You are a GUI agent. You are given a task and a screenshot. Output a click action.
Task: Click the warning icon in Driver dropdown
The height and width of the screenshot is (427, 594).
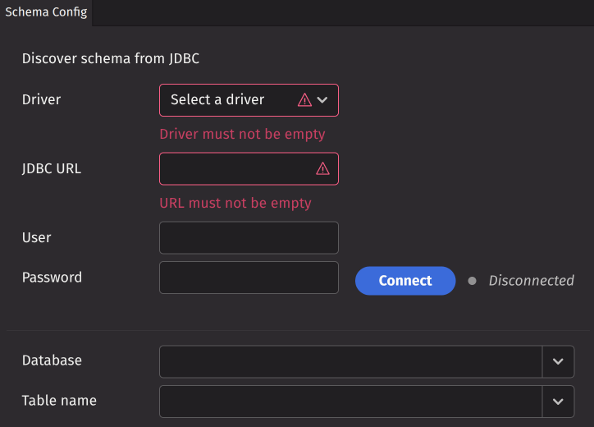(x=304, y=100)
